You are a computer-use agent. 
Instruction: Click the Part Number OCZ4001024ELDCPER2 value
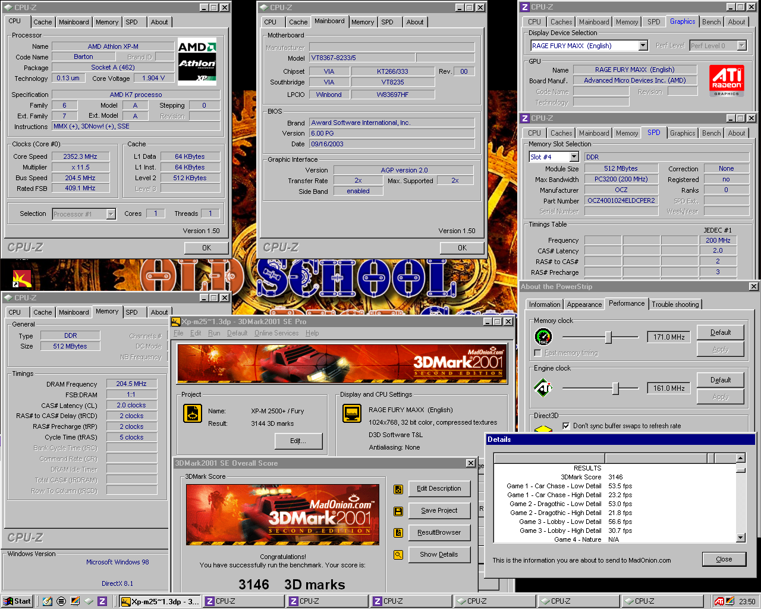621,201
